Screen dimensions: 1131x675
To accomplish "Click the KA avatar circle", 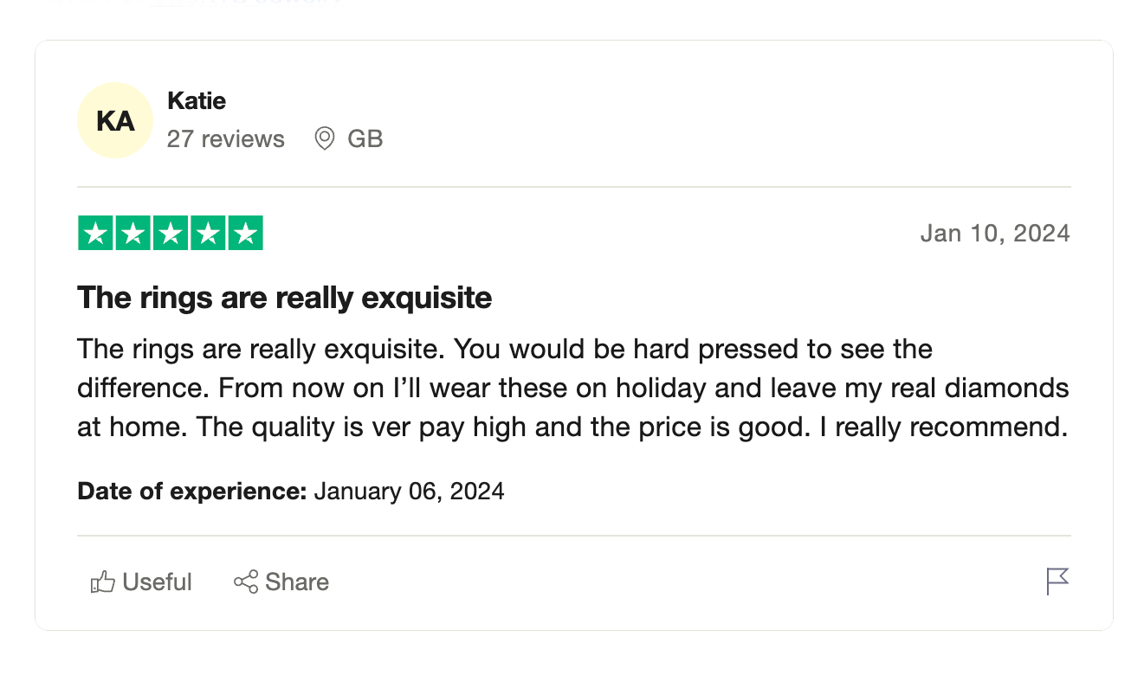I will 115,121.
